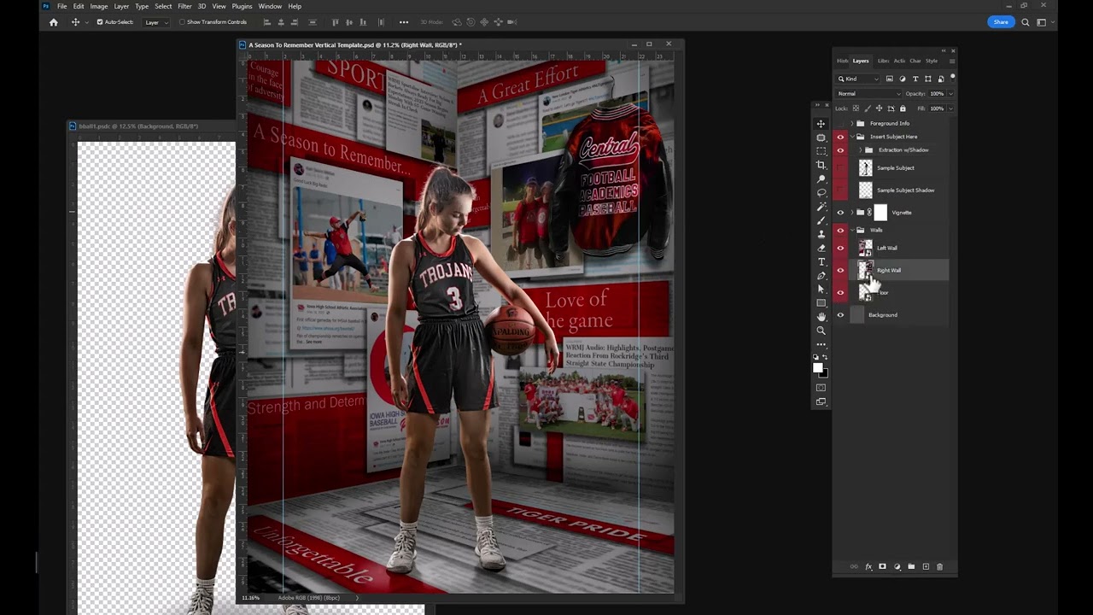Hide the Insert Subject Here group
Viewport: 1093px width, 615px height.
pos(840,137)
